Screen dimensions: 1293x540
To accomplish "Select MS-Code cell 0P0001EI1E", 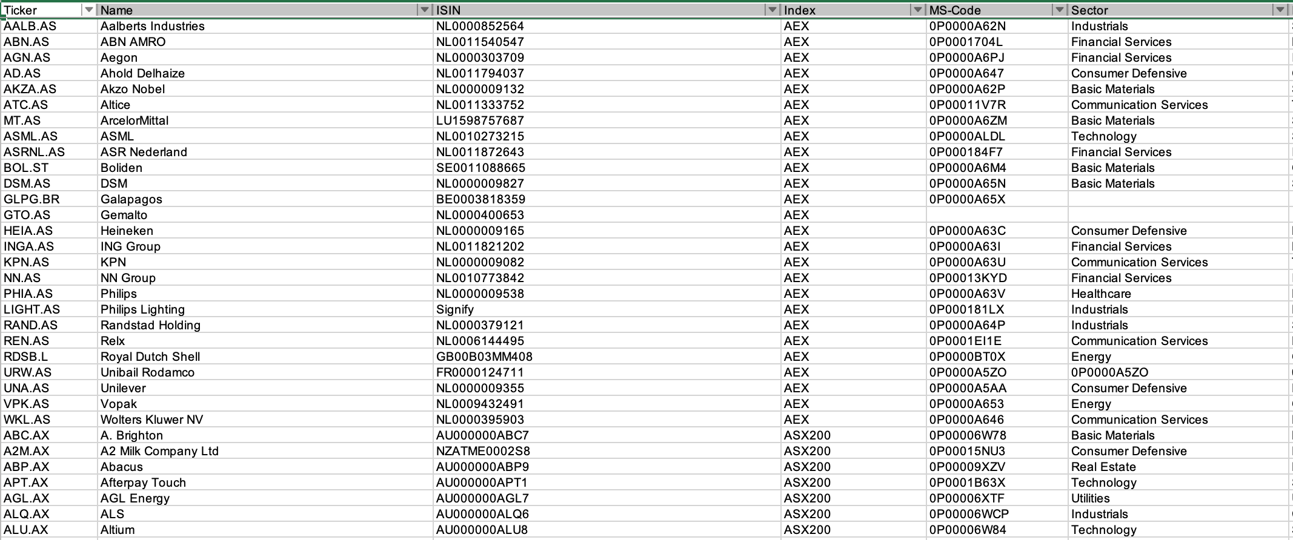I will [997, 341].
